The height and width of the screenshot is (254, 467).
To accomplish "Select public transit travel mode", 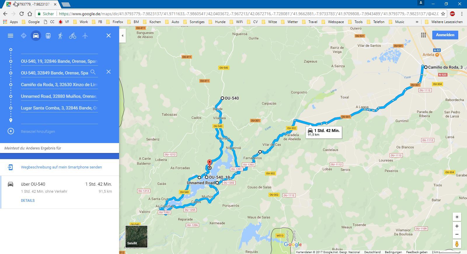I will [x=48, y=36].
